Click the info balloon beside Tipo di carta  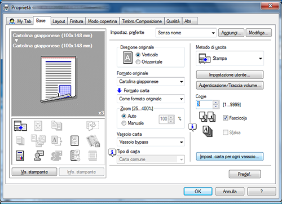112,153
